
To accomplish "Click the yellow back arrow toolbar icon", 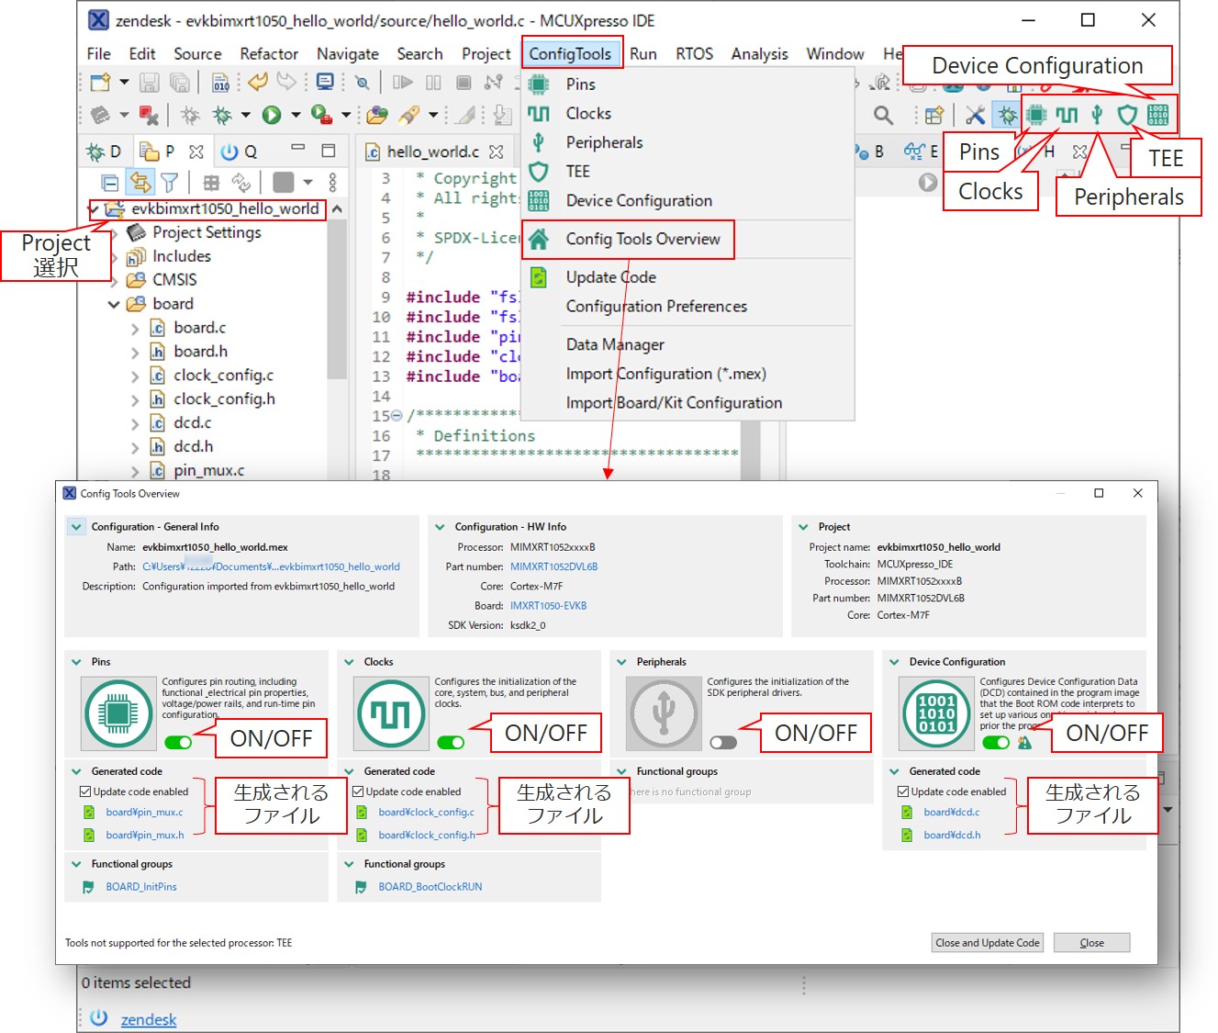I will pyautogui.click(x=258, y=82).
